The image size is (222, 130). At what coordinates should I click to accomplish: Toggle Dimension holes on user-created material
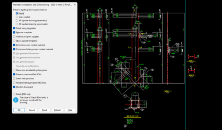click(14, 49)
